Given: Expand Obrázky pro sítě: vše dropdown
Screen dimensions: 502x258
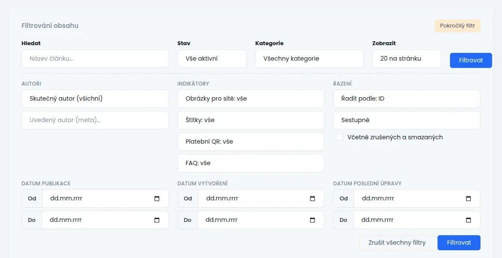Looking at the screenshot, I should (251, 99).
